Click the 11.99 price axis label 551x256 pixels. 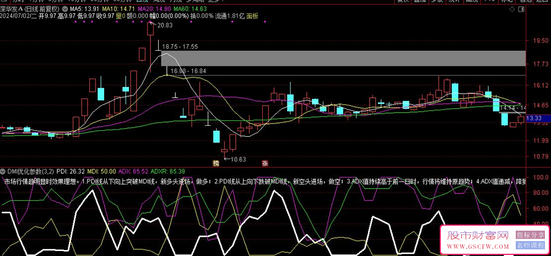pyautogui.click(x=541, y=141)
